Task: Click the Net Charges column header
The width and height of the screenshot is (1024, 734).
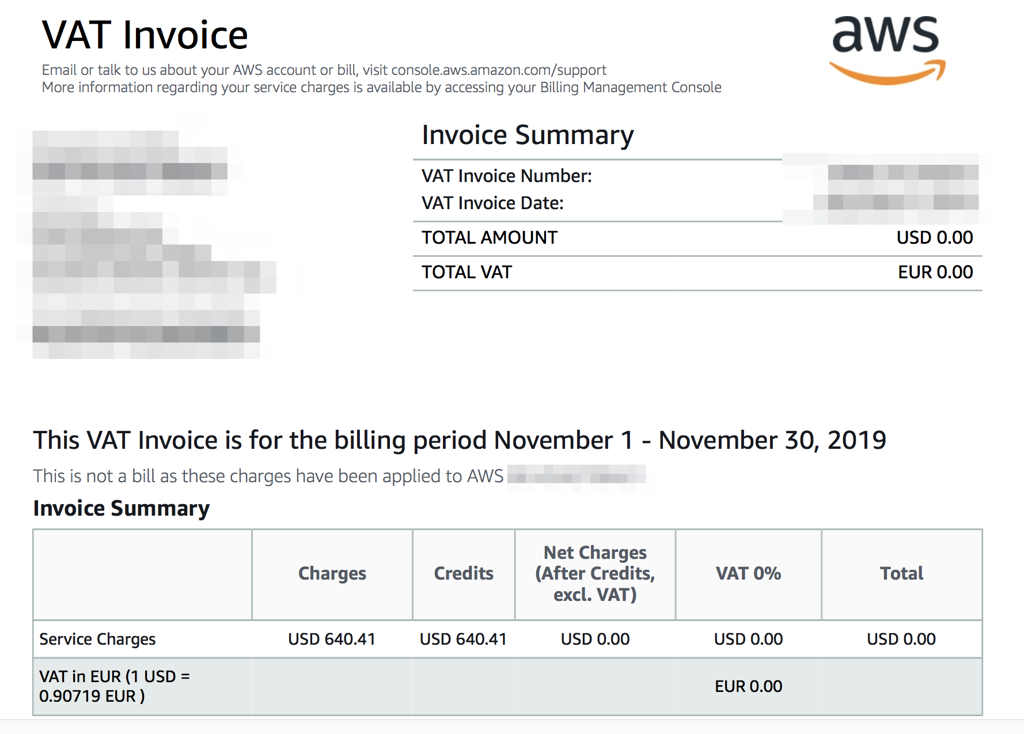Action: click(595, 573)
